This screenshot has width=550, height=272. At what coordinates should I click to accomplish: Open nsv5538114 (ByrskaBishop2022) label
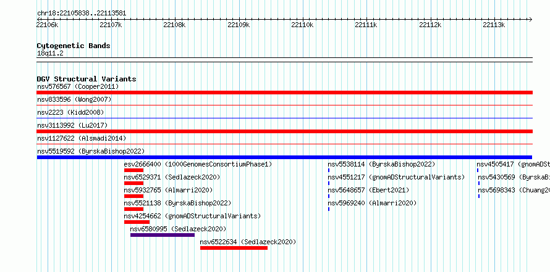coord(381,164)
